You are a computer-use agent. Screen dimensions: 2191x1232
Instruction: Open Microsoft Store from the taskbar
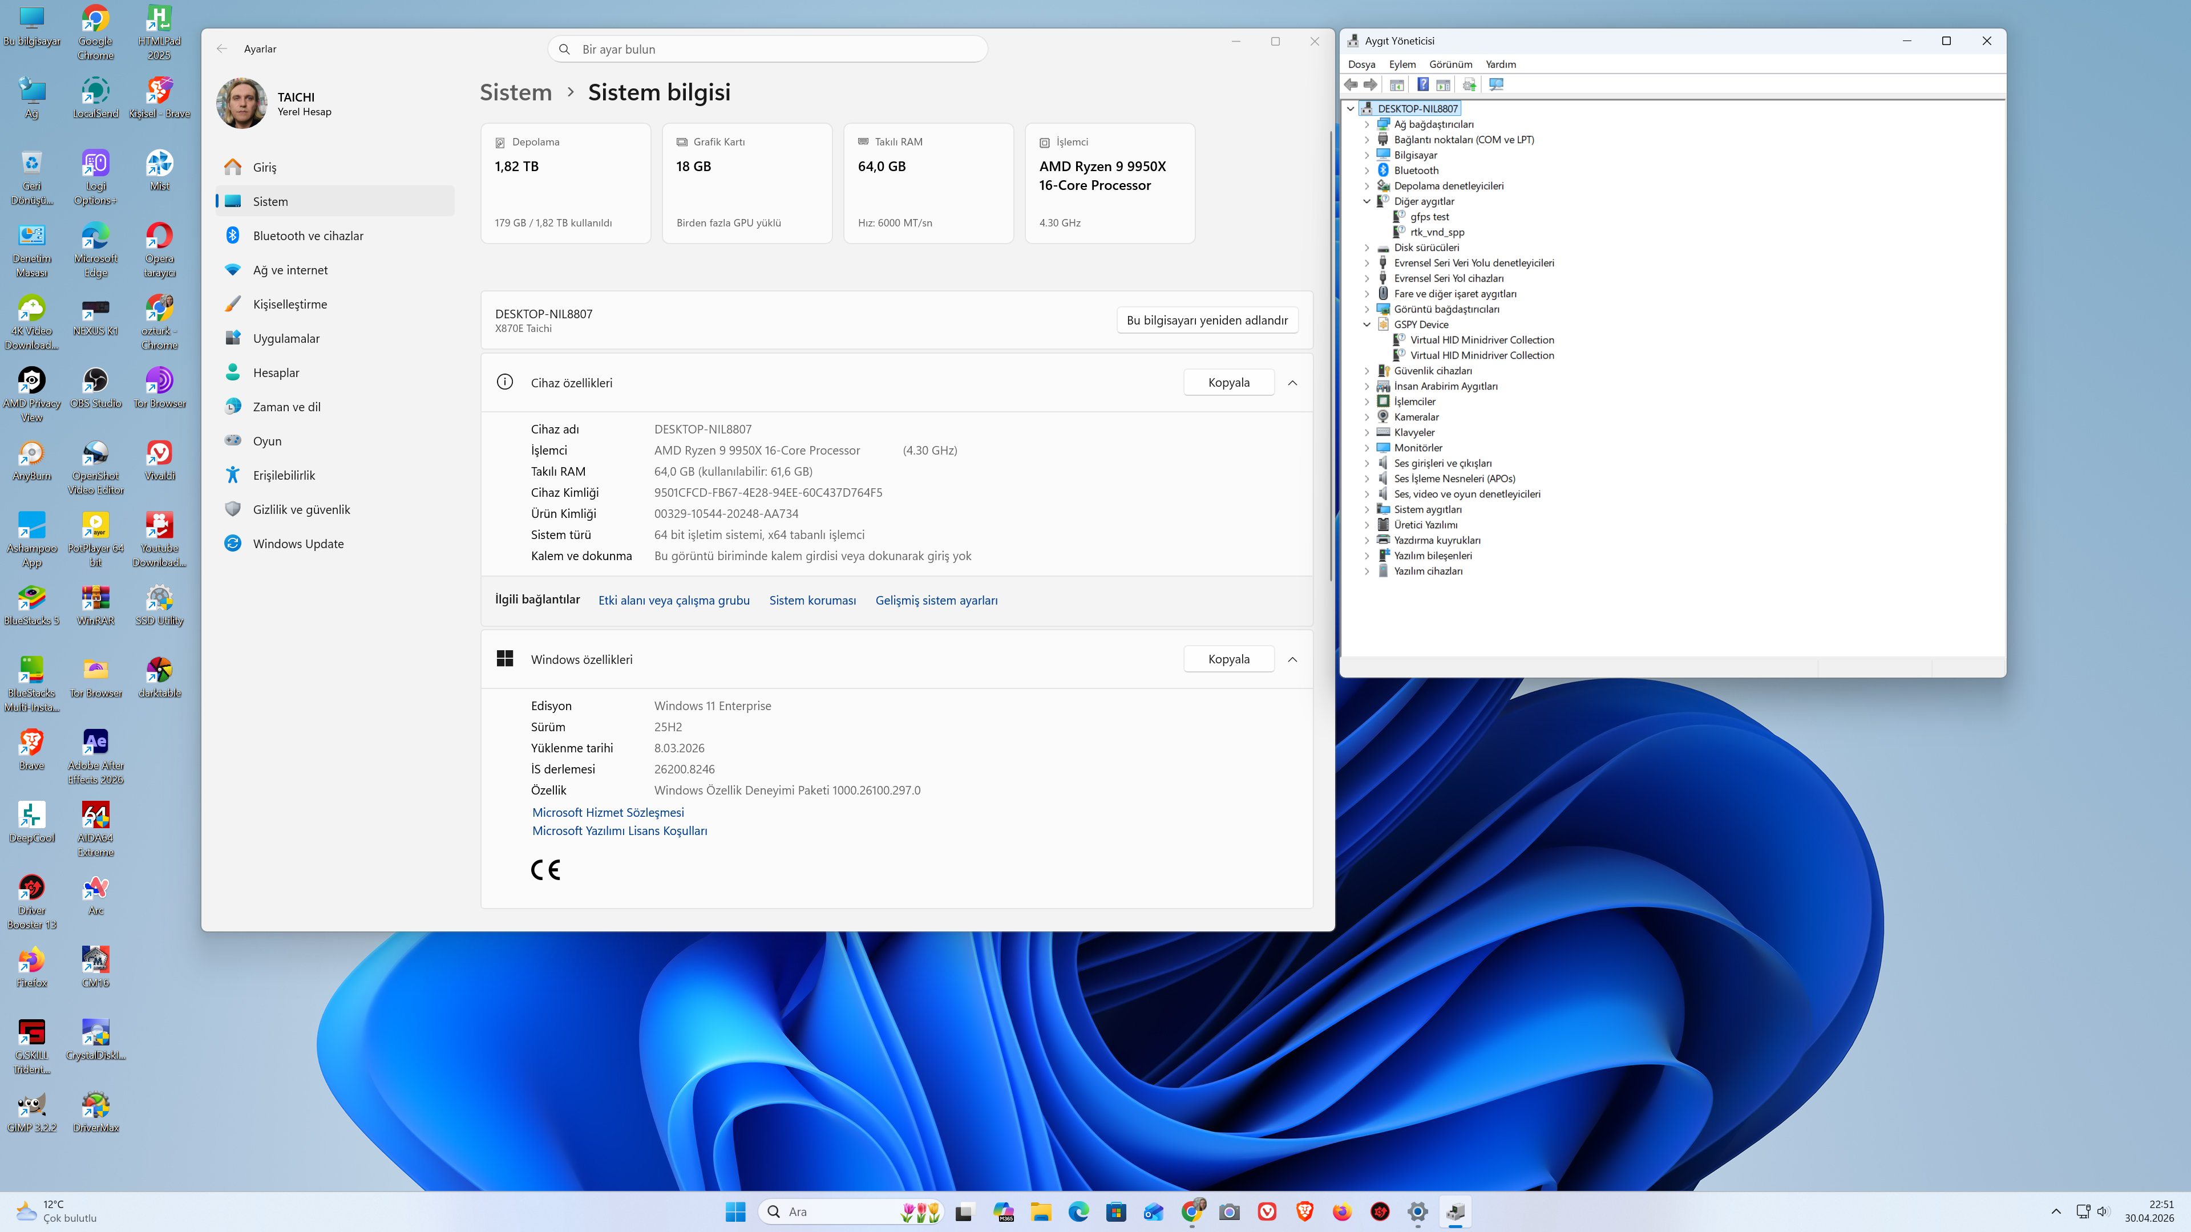point(1116,1211)
